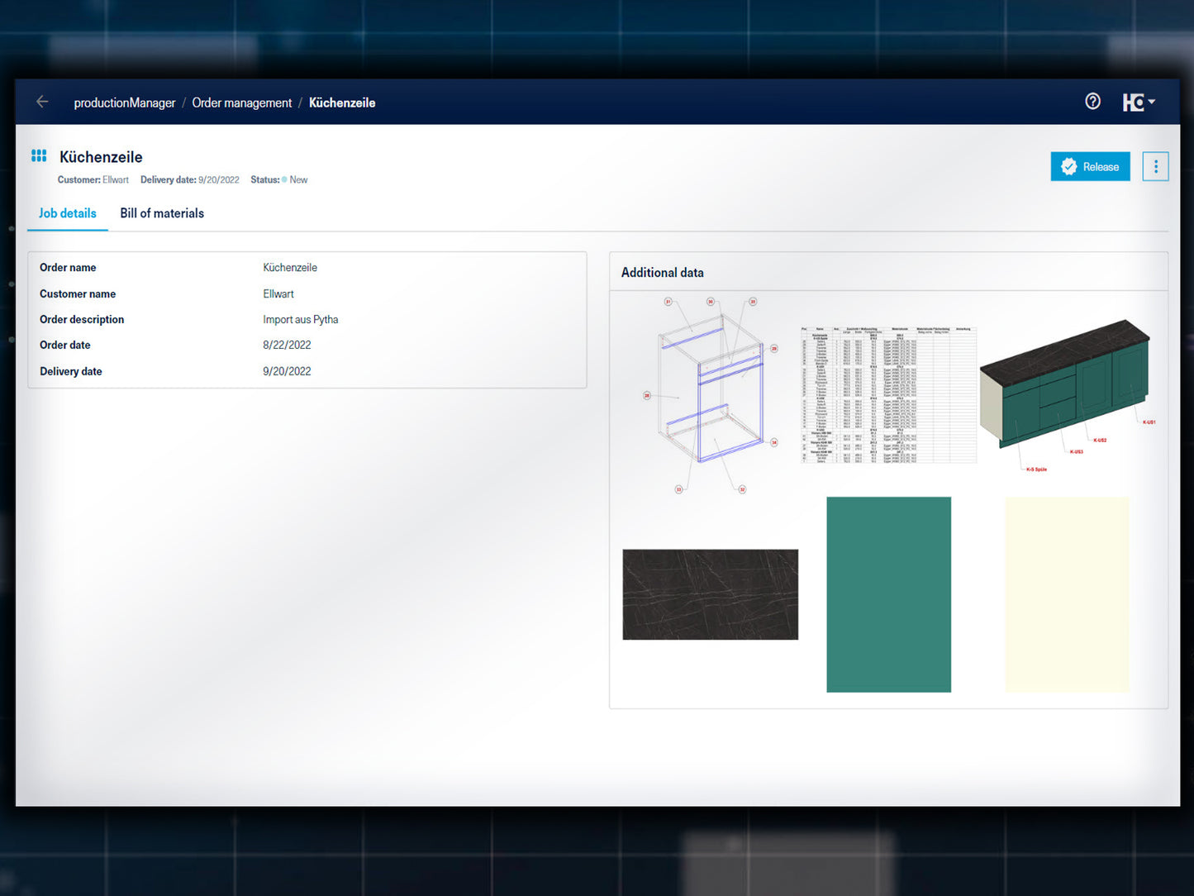Screen dimensions: 1194x896
Task: Select the cream colored swatch
Action: [1067, 594]
